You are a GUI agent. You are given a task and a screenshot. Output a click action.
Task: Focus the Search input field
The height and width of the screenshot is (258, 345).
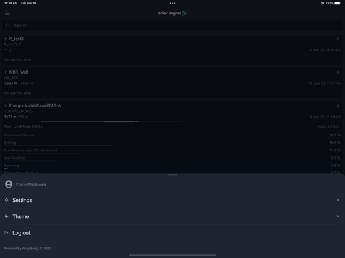(172, 26)
